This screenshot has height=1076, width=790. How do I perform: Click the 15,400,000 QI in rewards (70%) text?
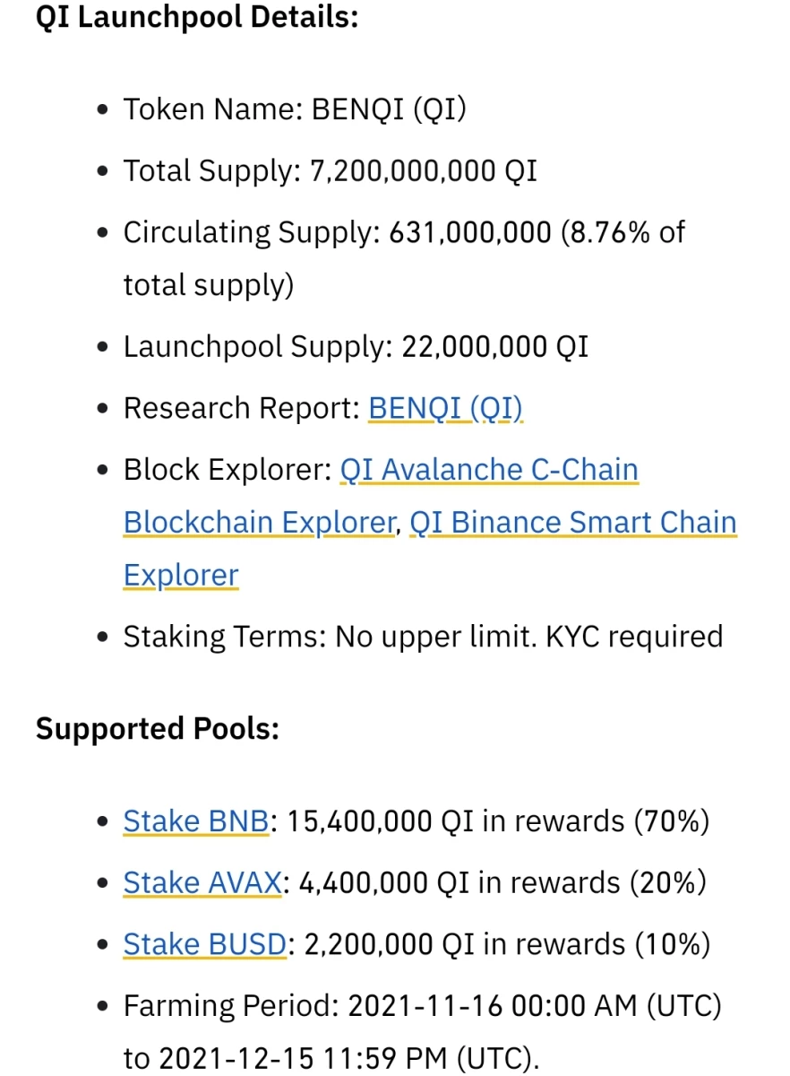(x=496, y=821)
